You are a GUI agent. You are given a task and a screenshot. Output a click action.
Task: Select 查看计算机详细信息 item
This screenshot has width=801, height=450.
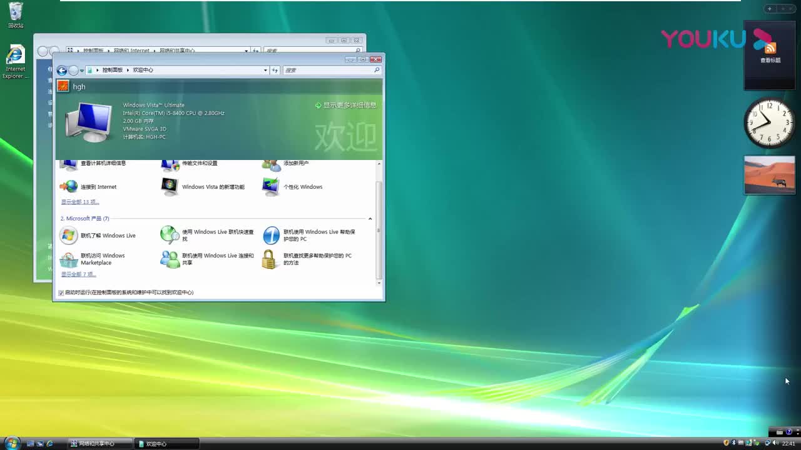(93, 164)
